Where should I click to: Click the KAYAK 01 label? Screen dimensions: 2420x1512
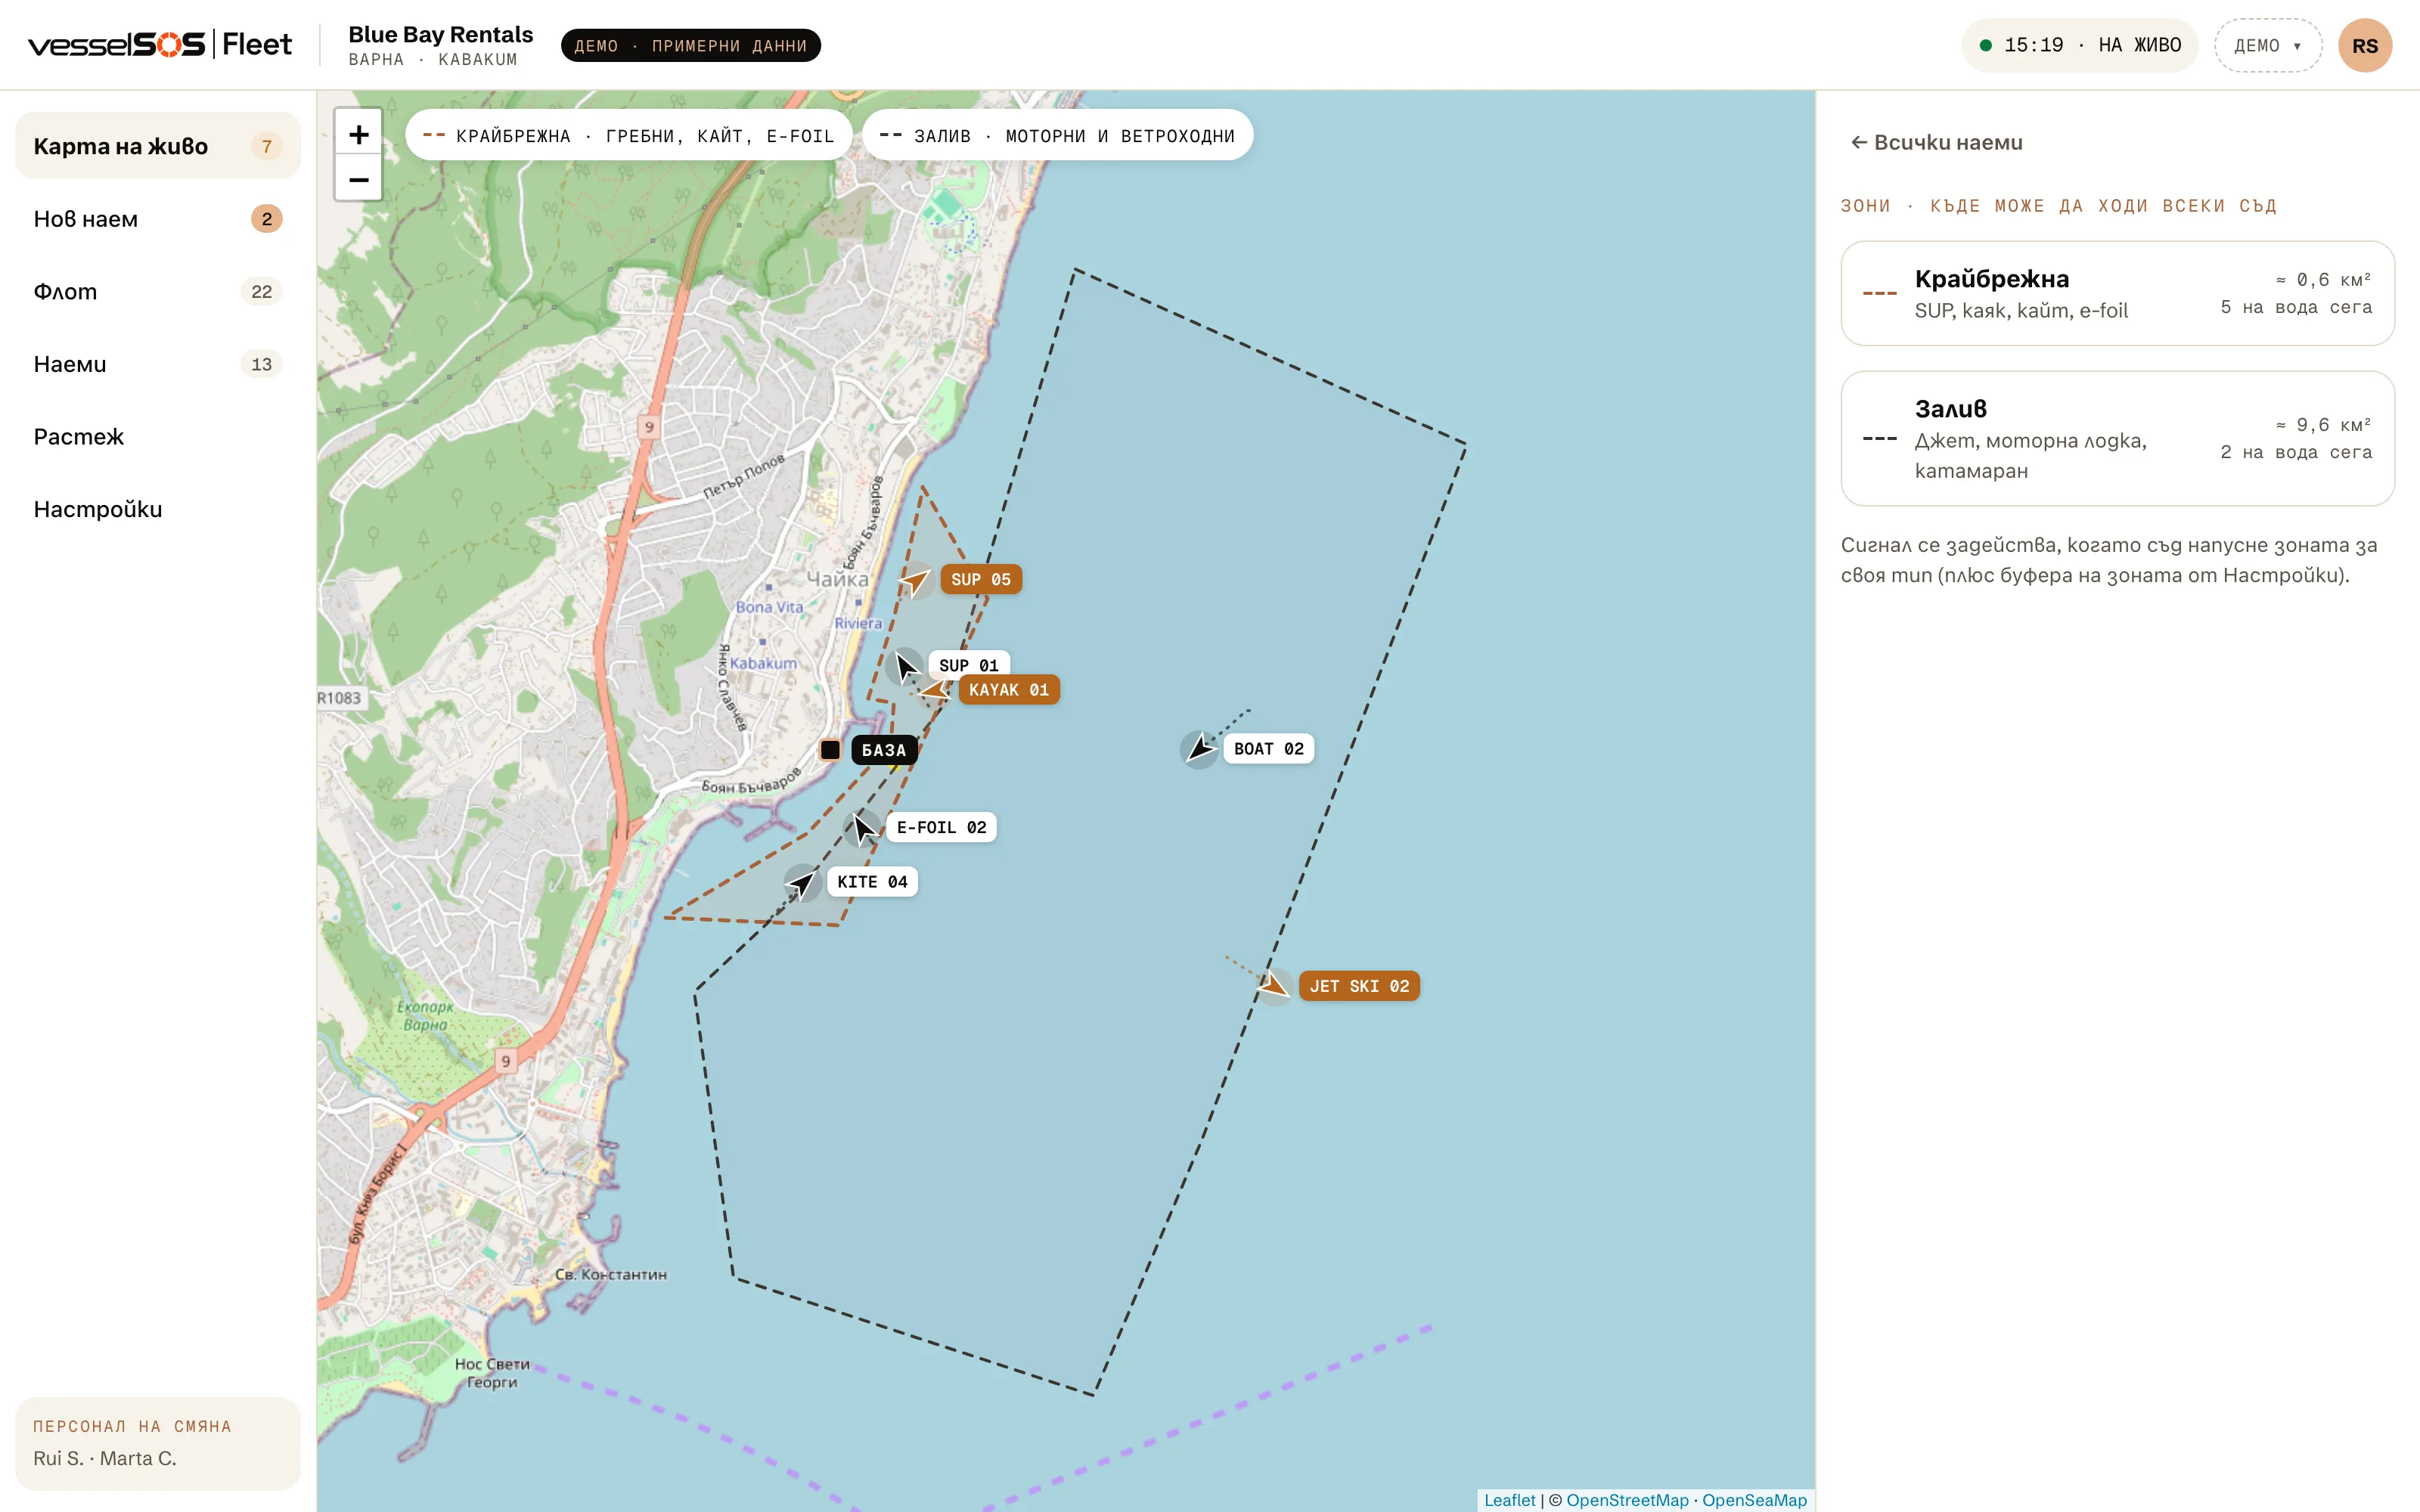click(x=1009, y=690)
